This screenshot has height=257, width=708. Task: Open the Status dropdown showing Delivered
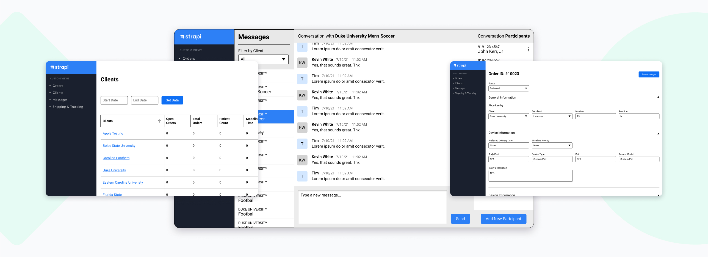pos(508,89)
